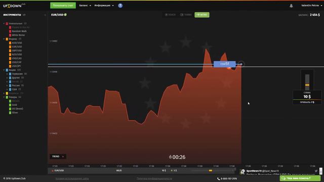Open the site terms-of-use footer link

(x=72, y=178)
